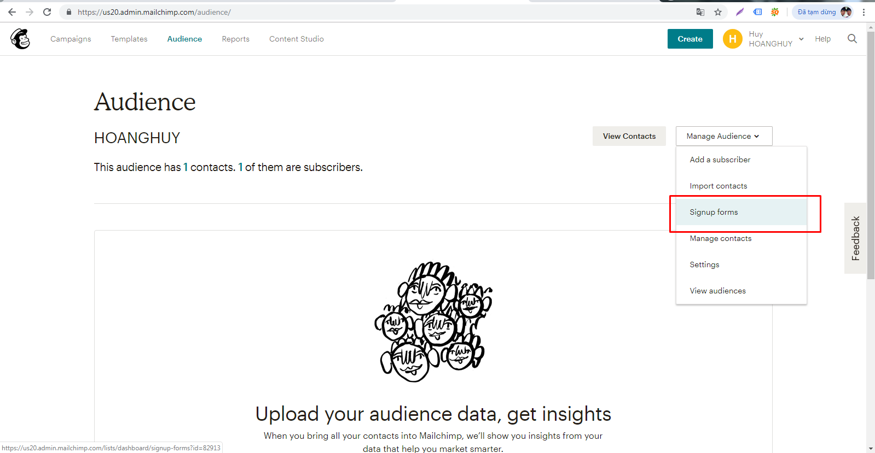The height and width of the screenshot is (453, 875).
Task: Open the Feedback side tab
Action: (x=856, y=238)
